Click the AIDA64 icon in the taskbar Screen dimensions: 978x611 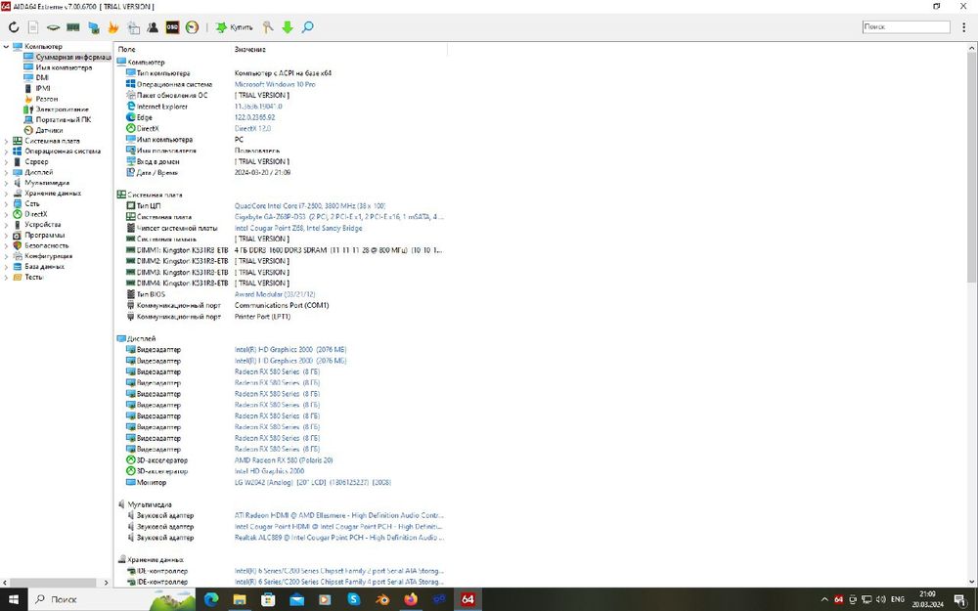click(x=467, y=599)
